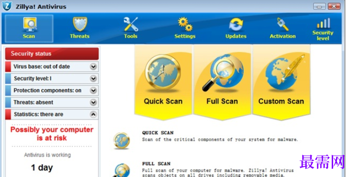
Task: Open the Scan section in the toolbar
Action: (29, 29)
